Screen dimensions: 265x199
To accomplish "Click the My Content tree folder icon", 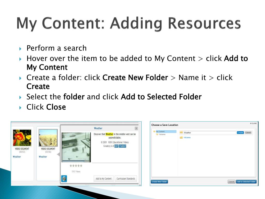I will [x=154, y=131].
